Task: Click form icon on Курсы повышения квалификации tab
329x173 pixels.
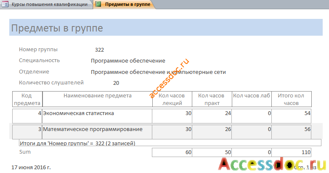Action: pos(5,4)
